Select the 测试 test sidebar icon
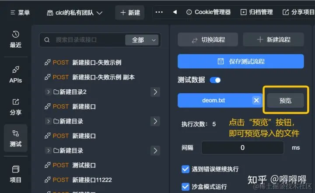 coord(16,138)
